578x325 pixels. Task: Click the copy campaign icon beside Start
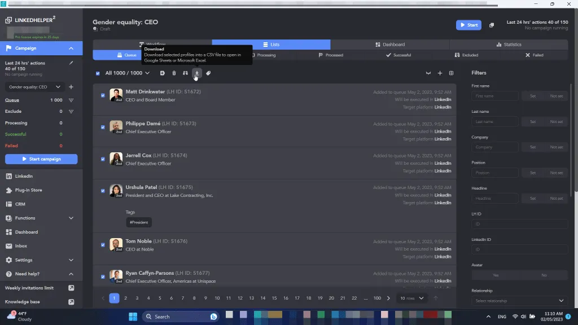coord(492,25)
